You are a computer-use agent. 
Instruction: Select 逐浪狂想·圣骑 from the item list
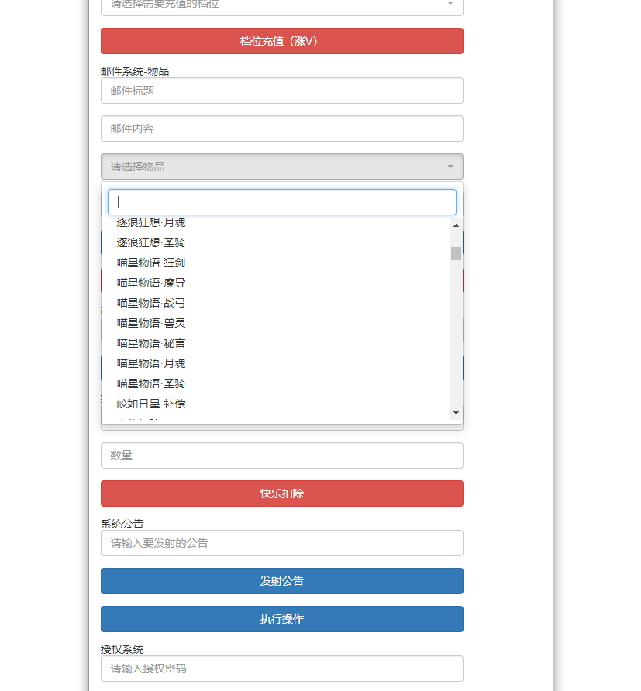[x=151, y=242]
